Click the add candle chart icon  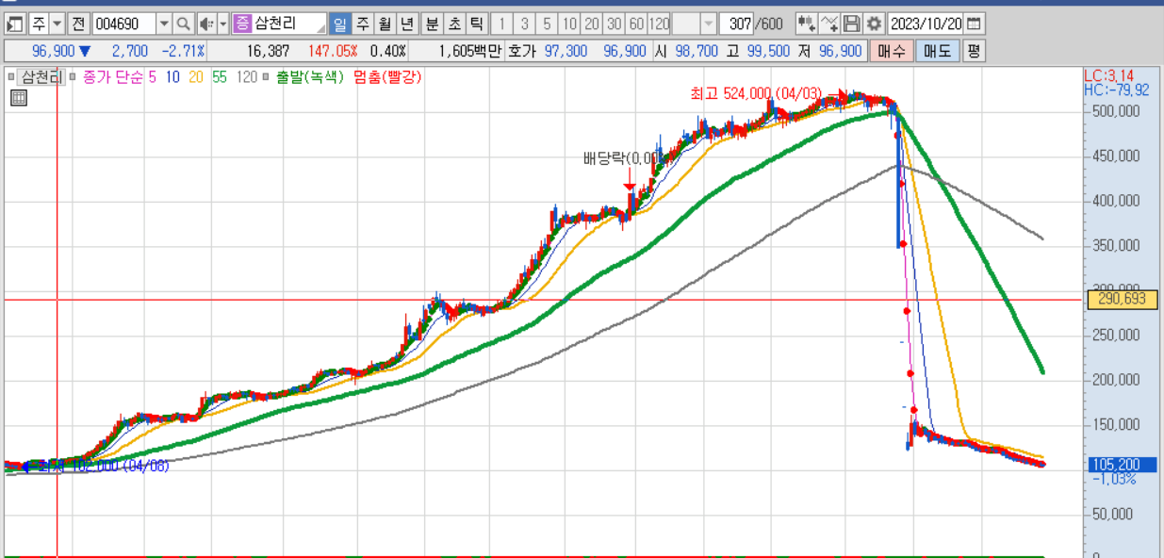coord(807,24)
